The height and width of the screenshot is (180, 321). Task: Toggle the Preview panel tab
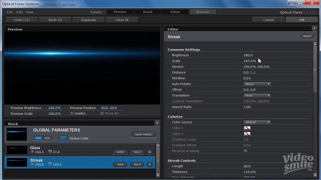(x=120, y=12)
